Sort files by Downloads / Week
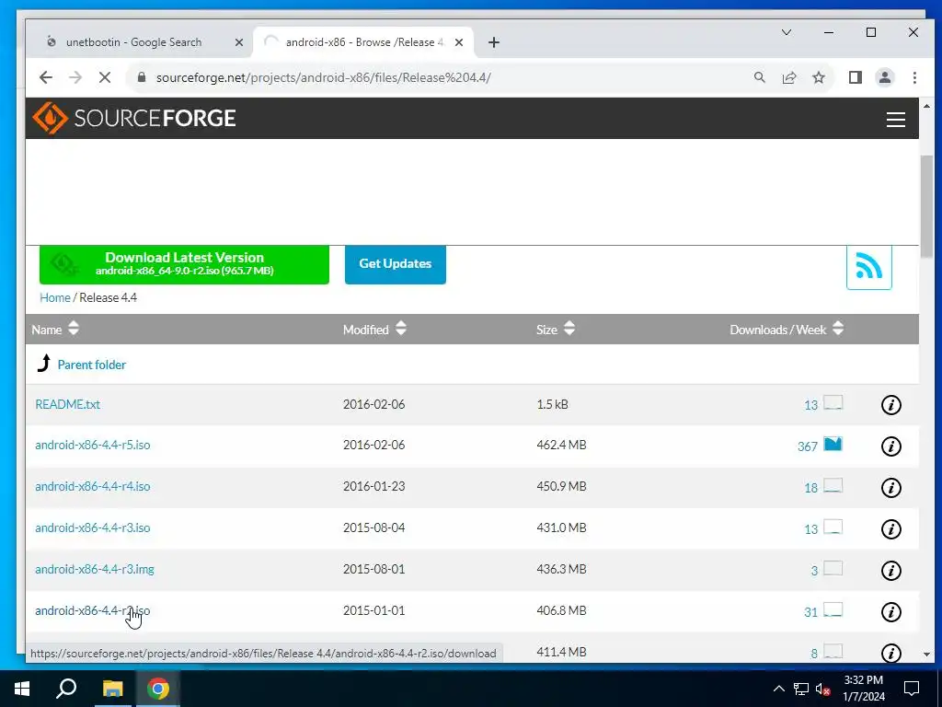Image resolution: width=942 pixels, height=707 pixels. (x=787, y=329)
